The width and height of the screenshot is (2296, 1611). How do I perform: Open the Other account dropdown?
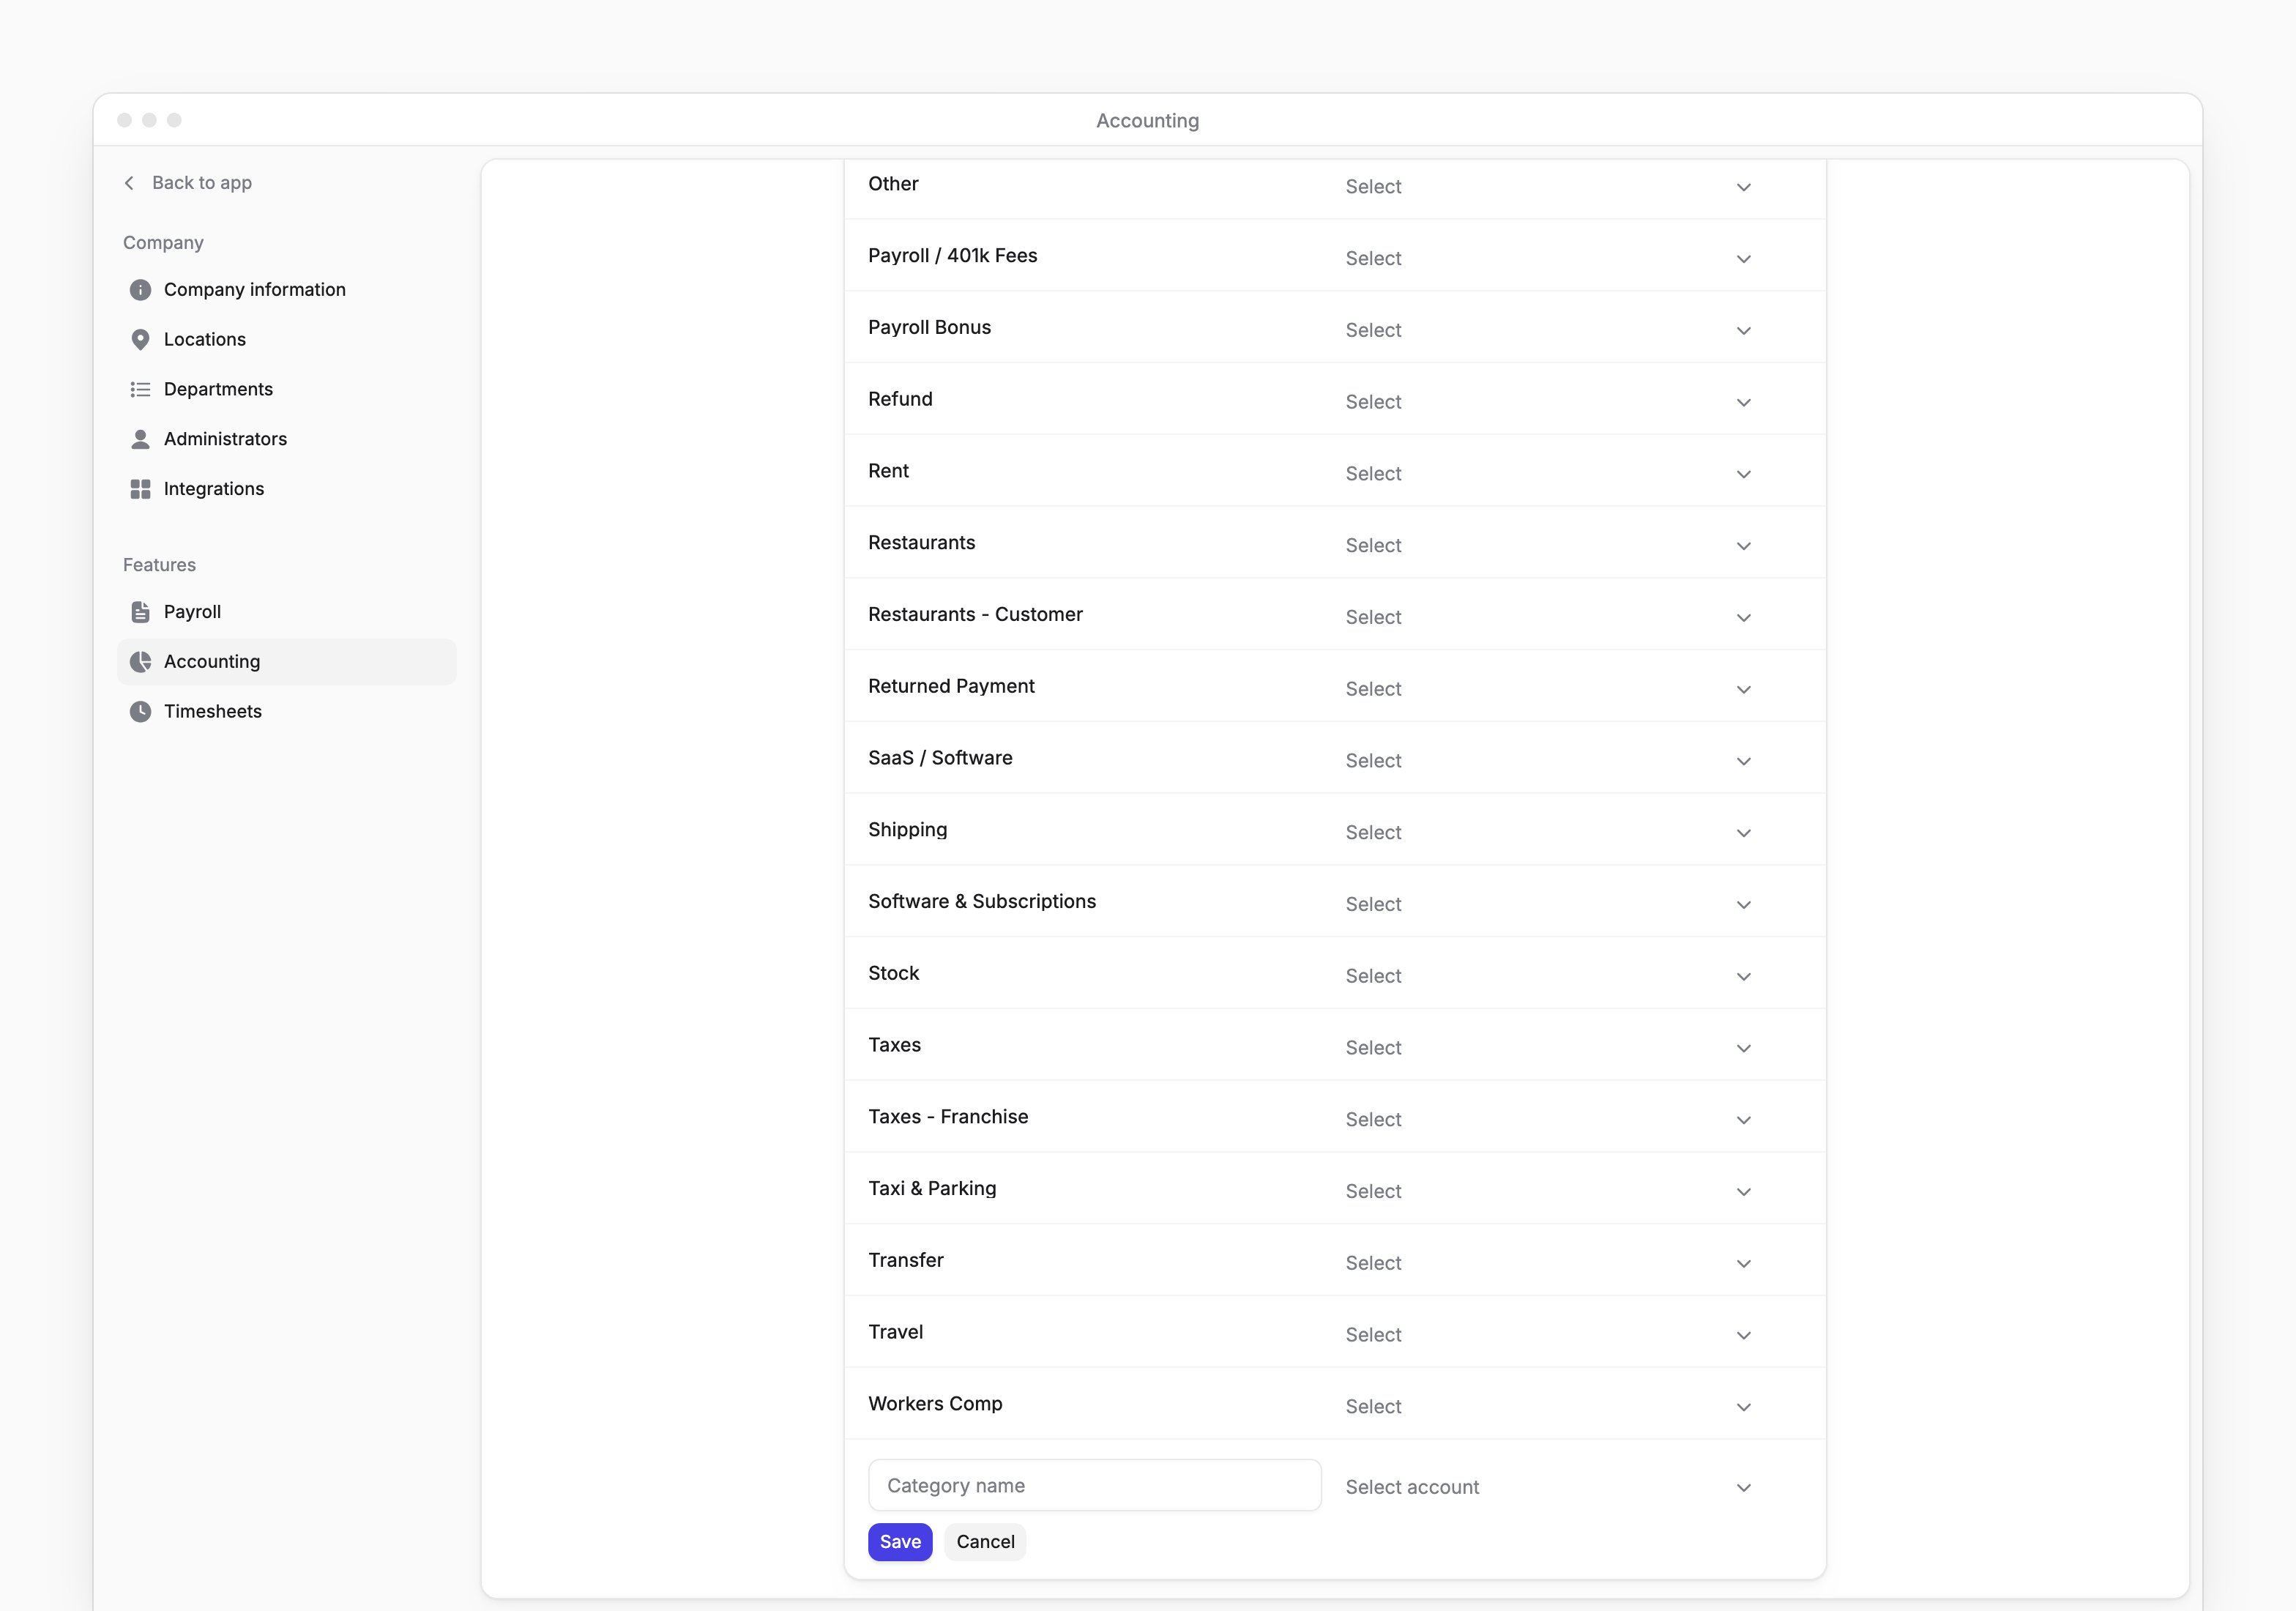click(1548, 187)
